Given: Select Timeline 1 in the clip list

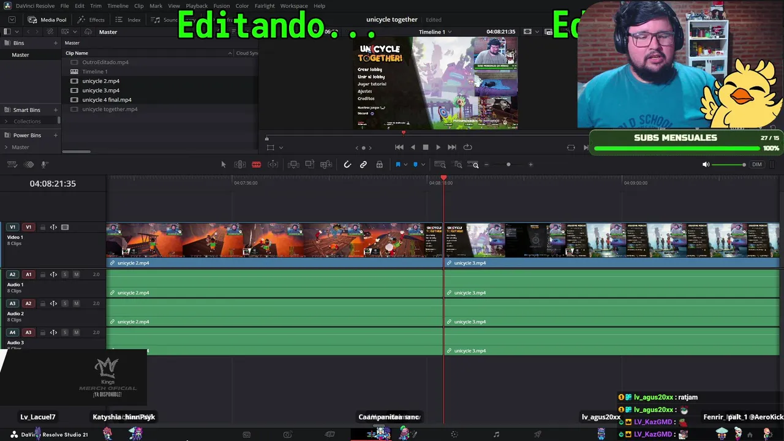Looking at the screenshot, I should [x=94, y=72].
